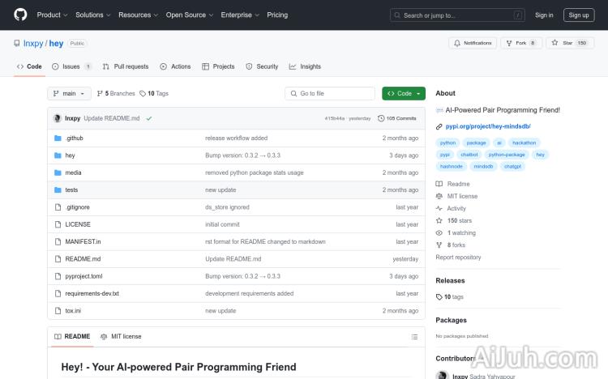This screenshot has width=608, height=379.
Task: Click the GitHub logo icon
Action: click(x=20, y=15)
